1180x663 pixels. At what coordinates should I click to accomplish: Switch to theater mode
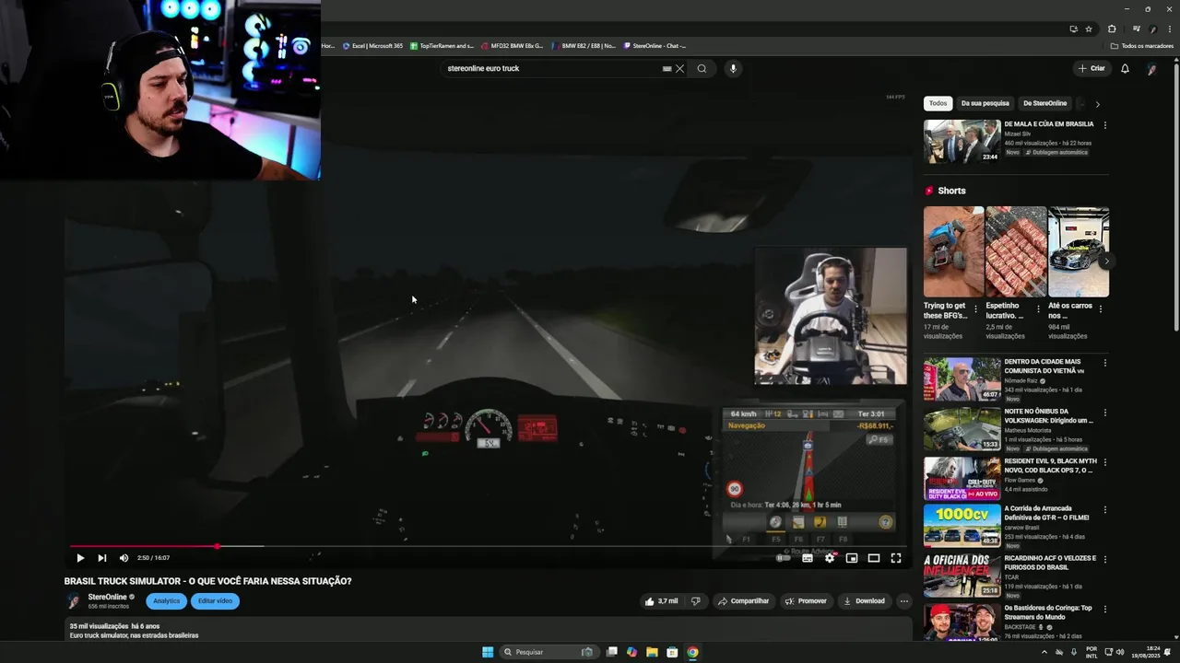874,558
